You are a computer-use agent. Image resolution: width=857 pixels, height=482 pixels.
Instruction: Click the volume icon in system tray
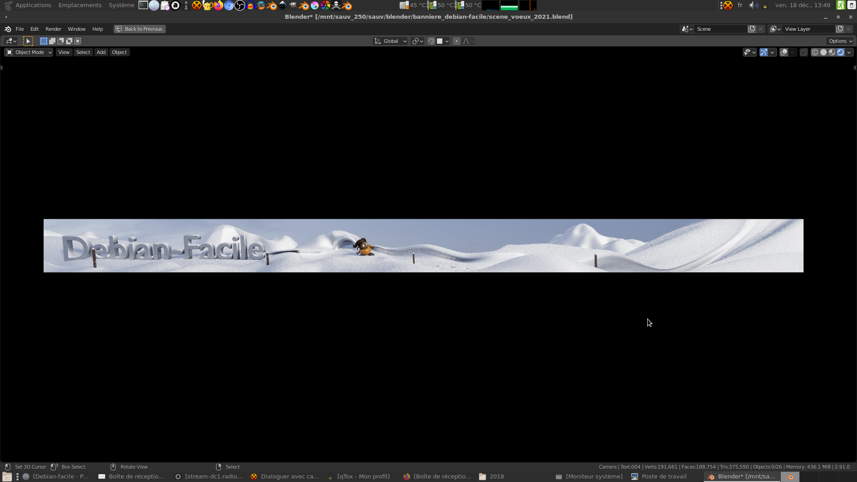753,5
